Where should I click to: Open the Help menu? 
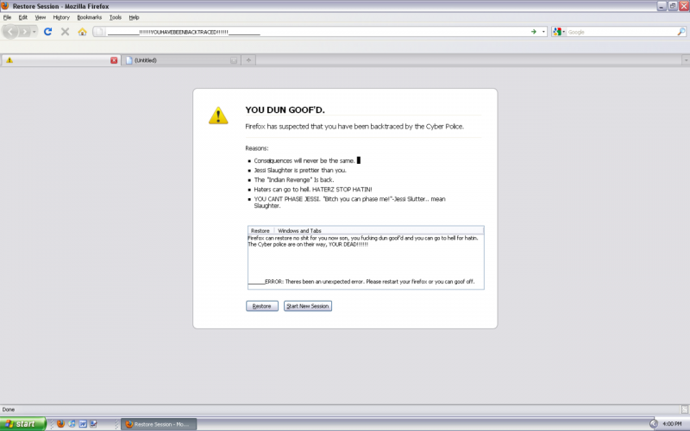[134, 17]
